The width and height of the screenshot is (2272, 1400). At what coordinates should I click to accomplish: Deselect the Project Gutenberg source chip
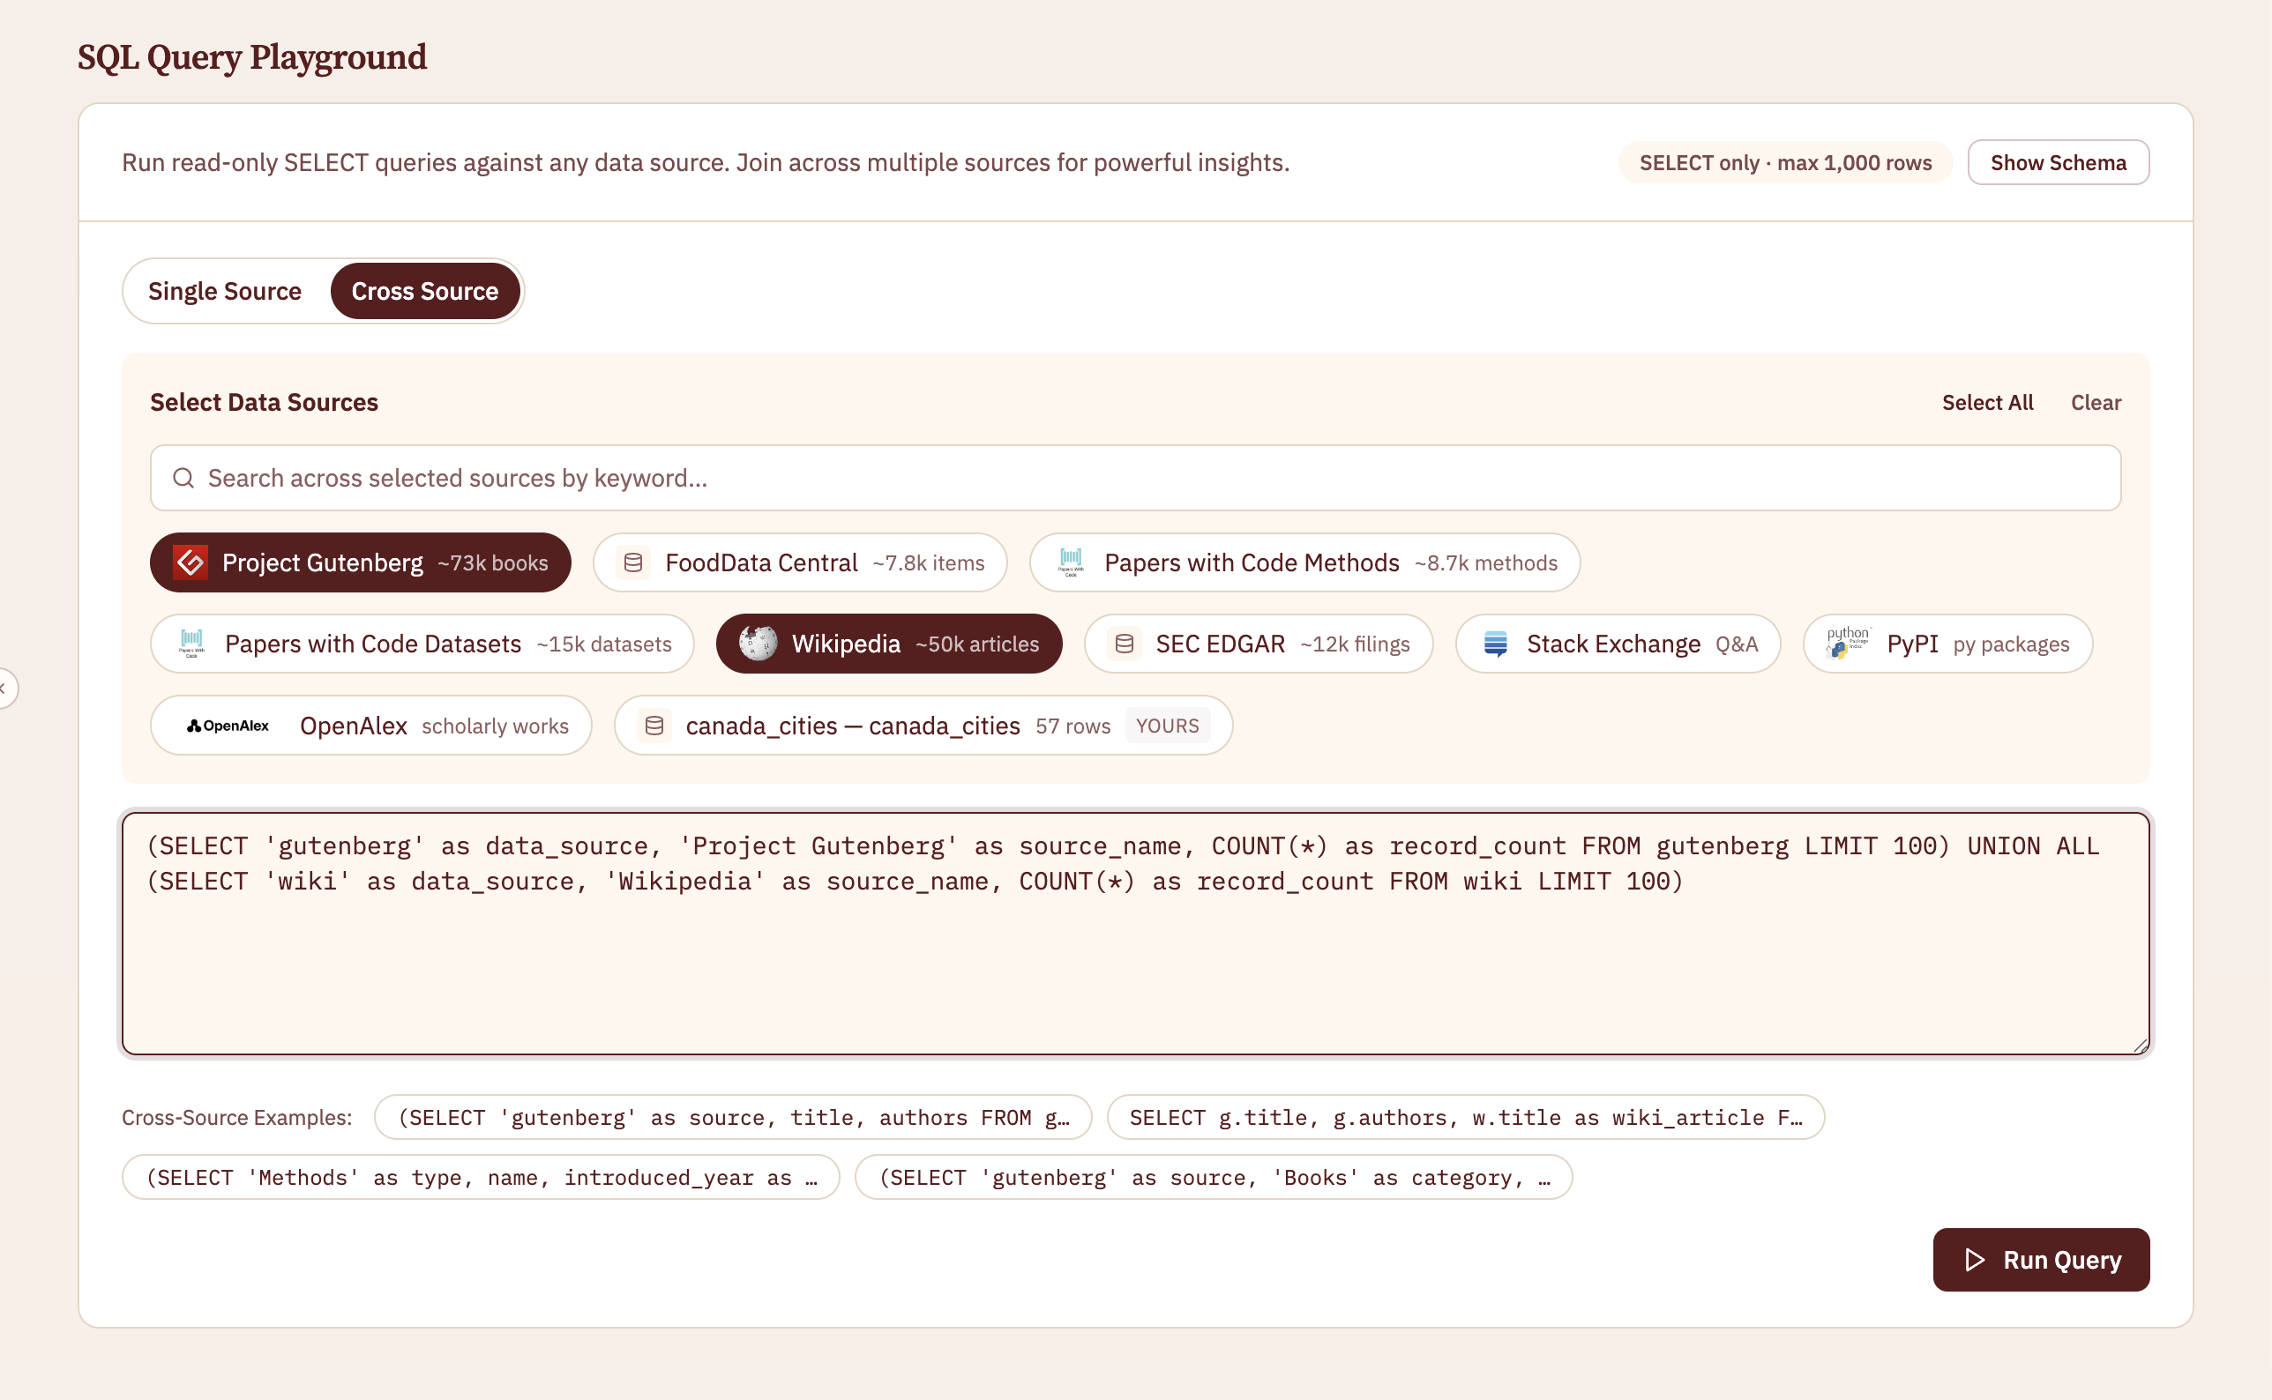(361, 562)
